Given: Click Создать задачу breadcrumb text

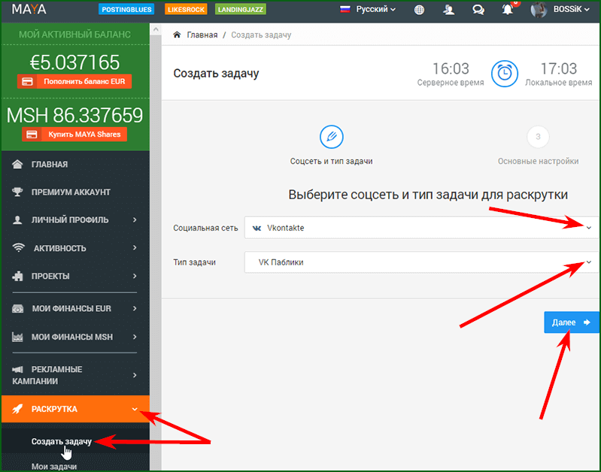Looking at the screenshot, I should [x=261, y=35].
